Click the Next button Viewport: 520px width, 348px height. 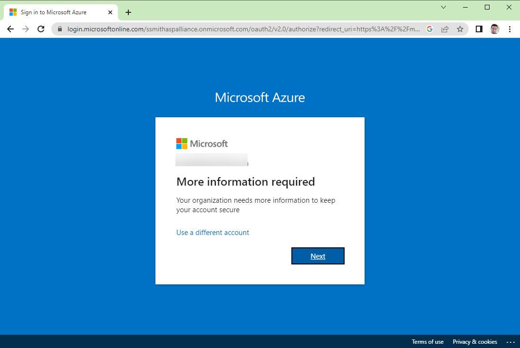(318, 256)
